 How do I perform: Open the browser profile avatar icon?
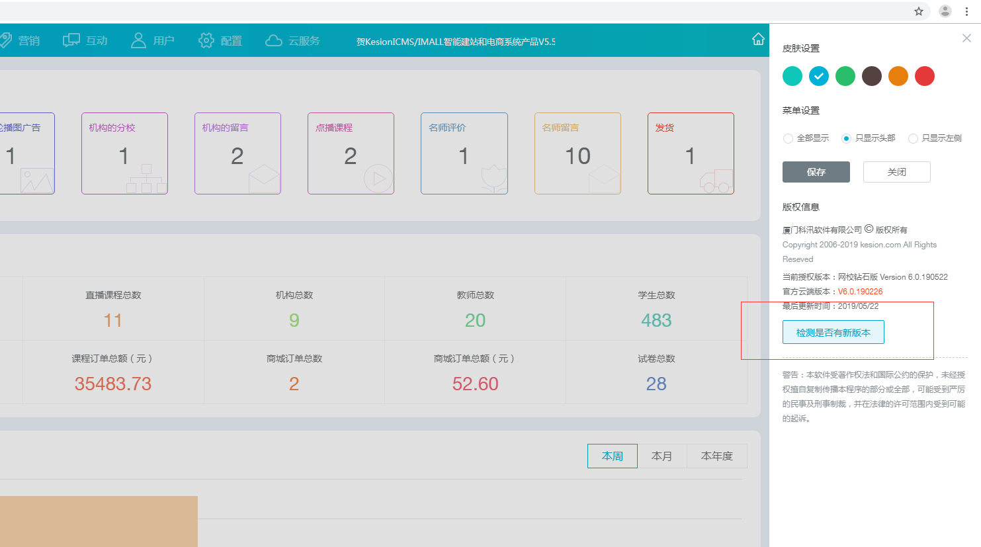pyautogui.click(x=945, y=11)
